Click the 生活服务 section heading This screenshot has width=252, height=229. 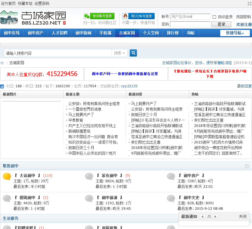click(x=10, y=219)
